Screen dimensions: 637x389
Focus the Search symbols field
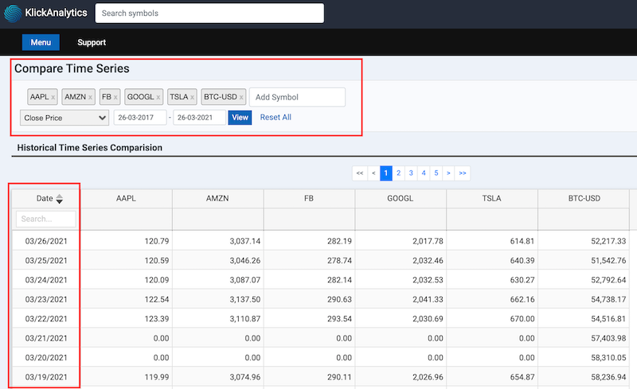pos(209,13)
